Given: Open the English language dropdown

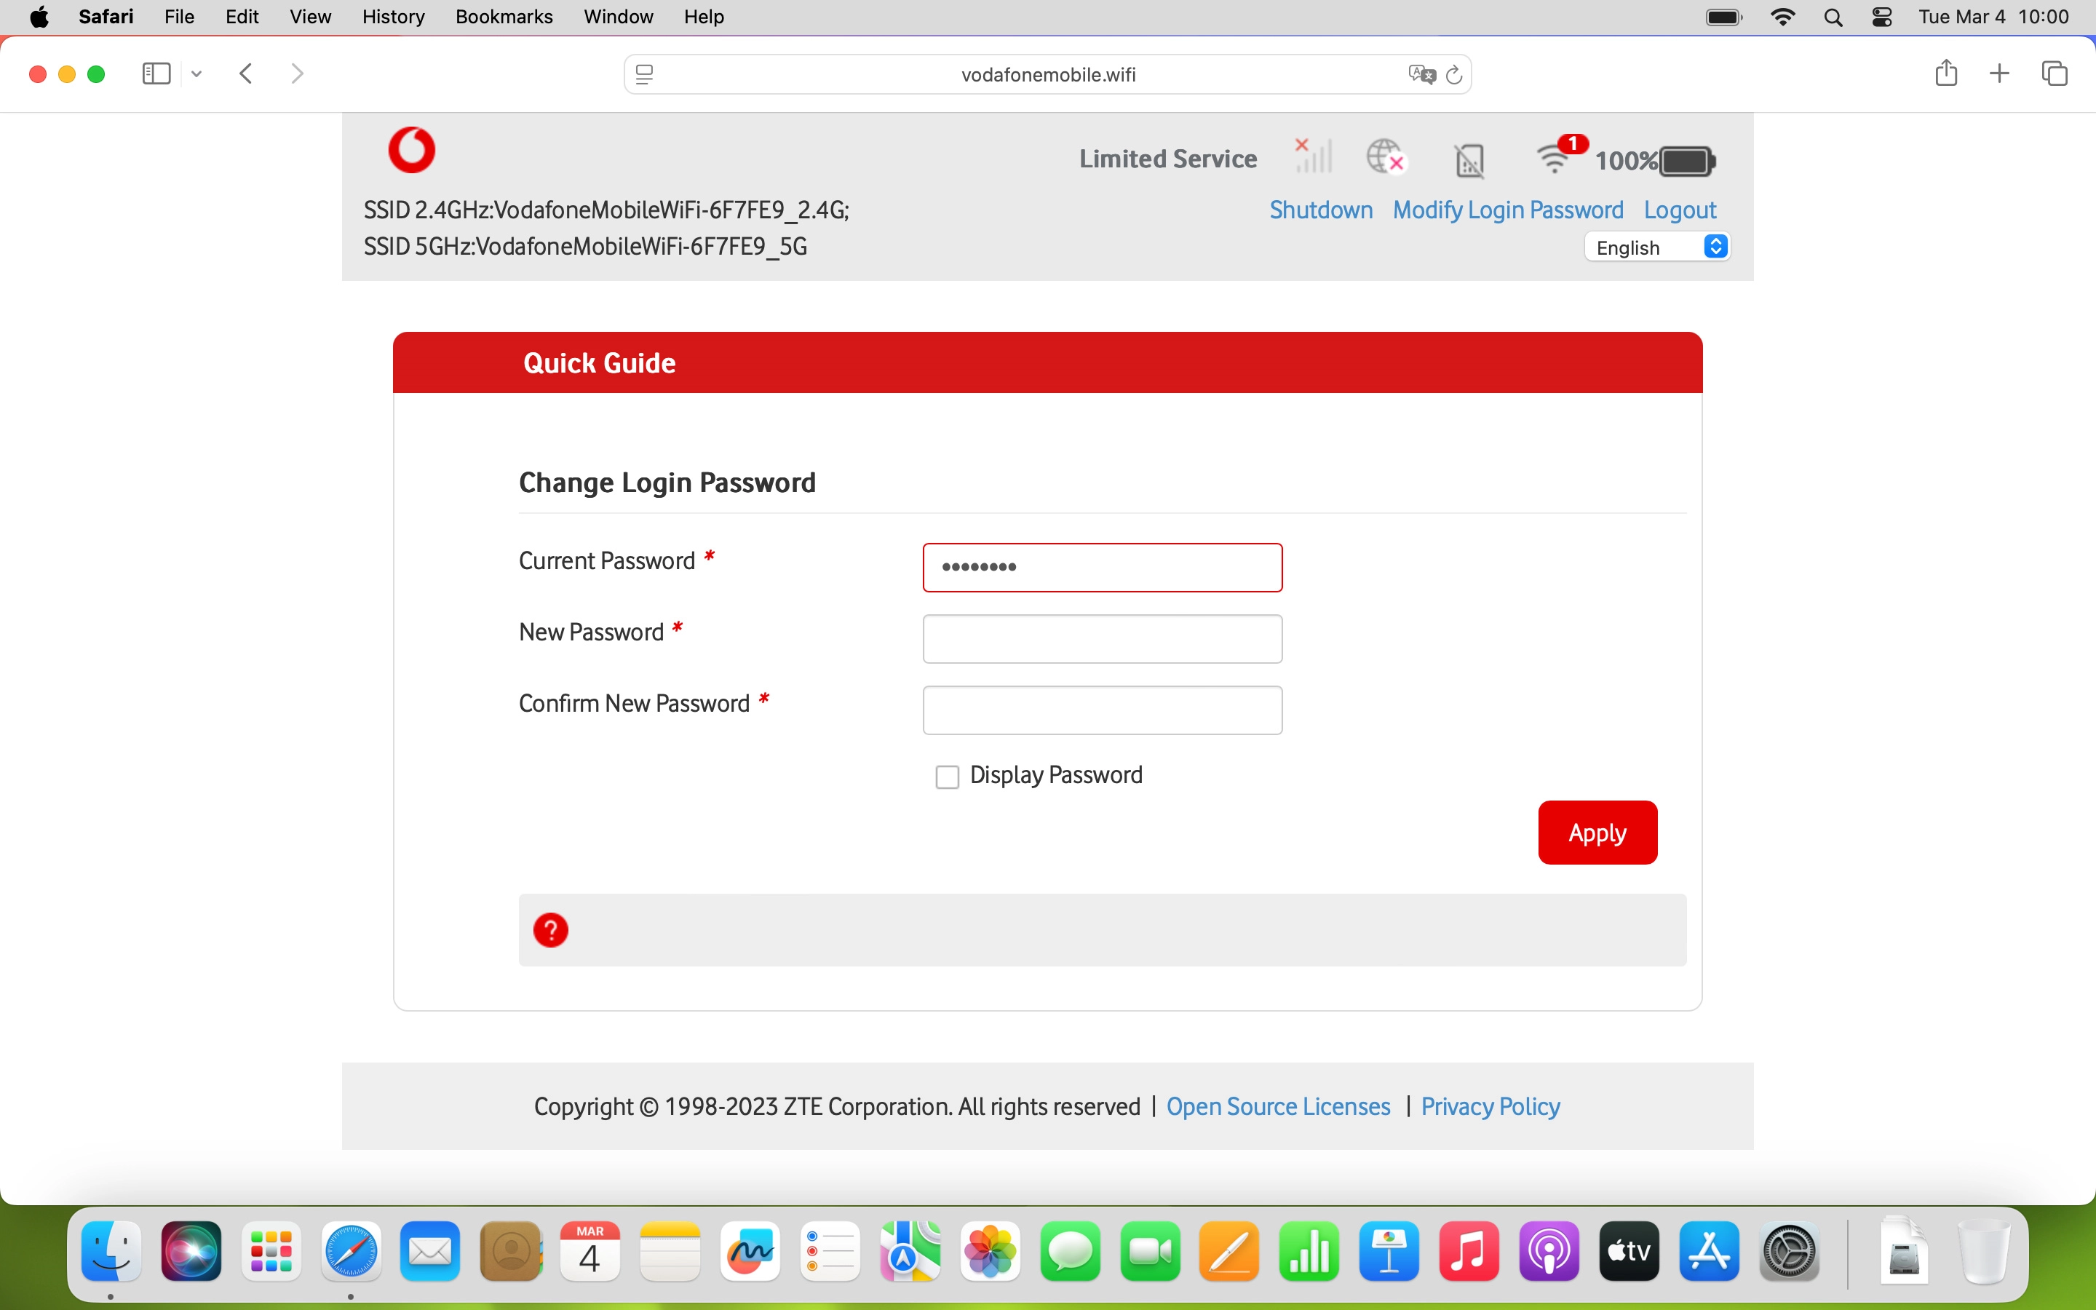Looking at the screenshot, I should [1657, 247].
